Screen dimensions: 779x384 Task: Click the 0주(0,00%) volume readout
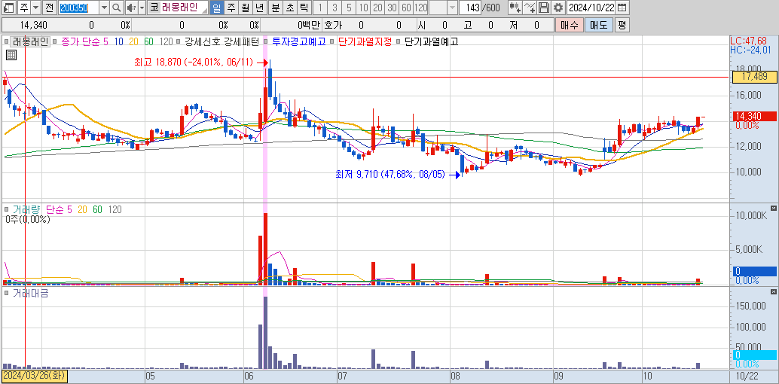click(x=29, y=219)
